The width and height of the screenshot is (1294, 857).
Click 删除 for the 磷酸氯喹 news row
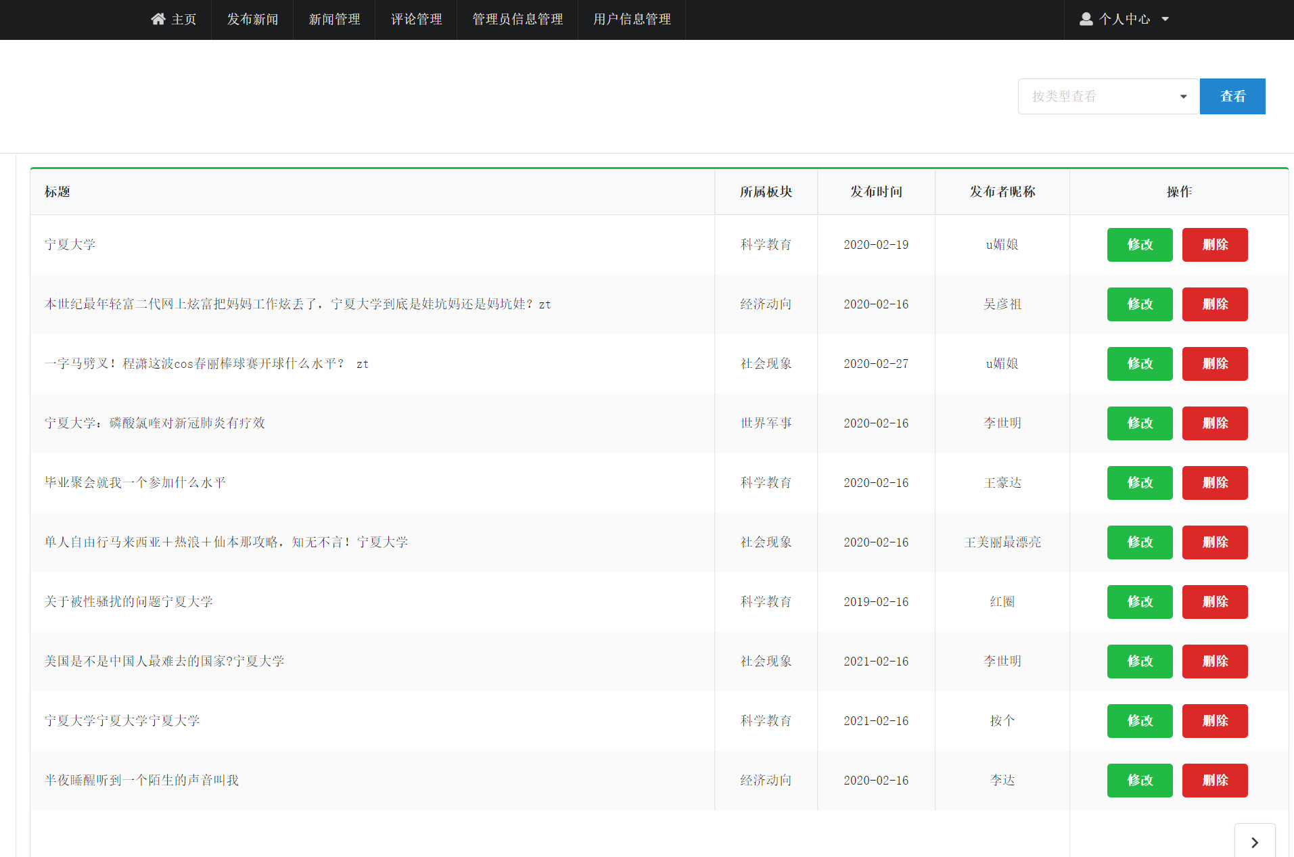pos(1215,423)
